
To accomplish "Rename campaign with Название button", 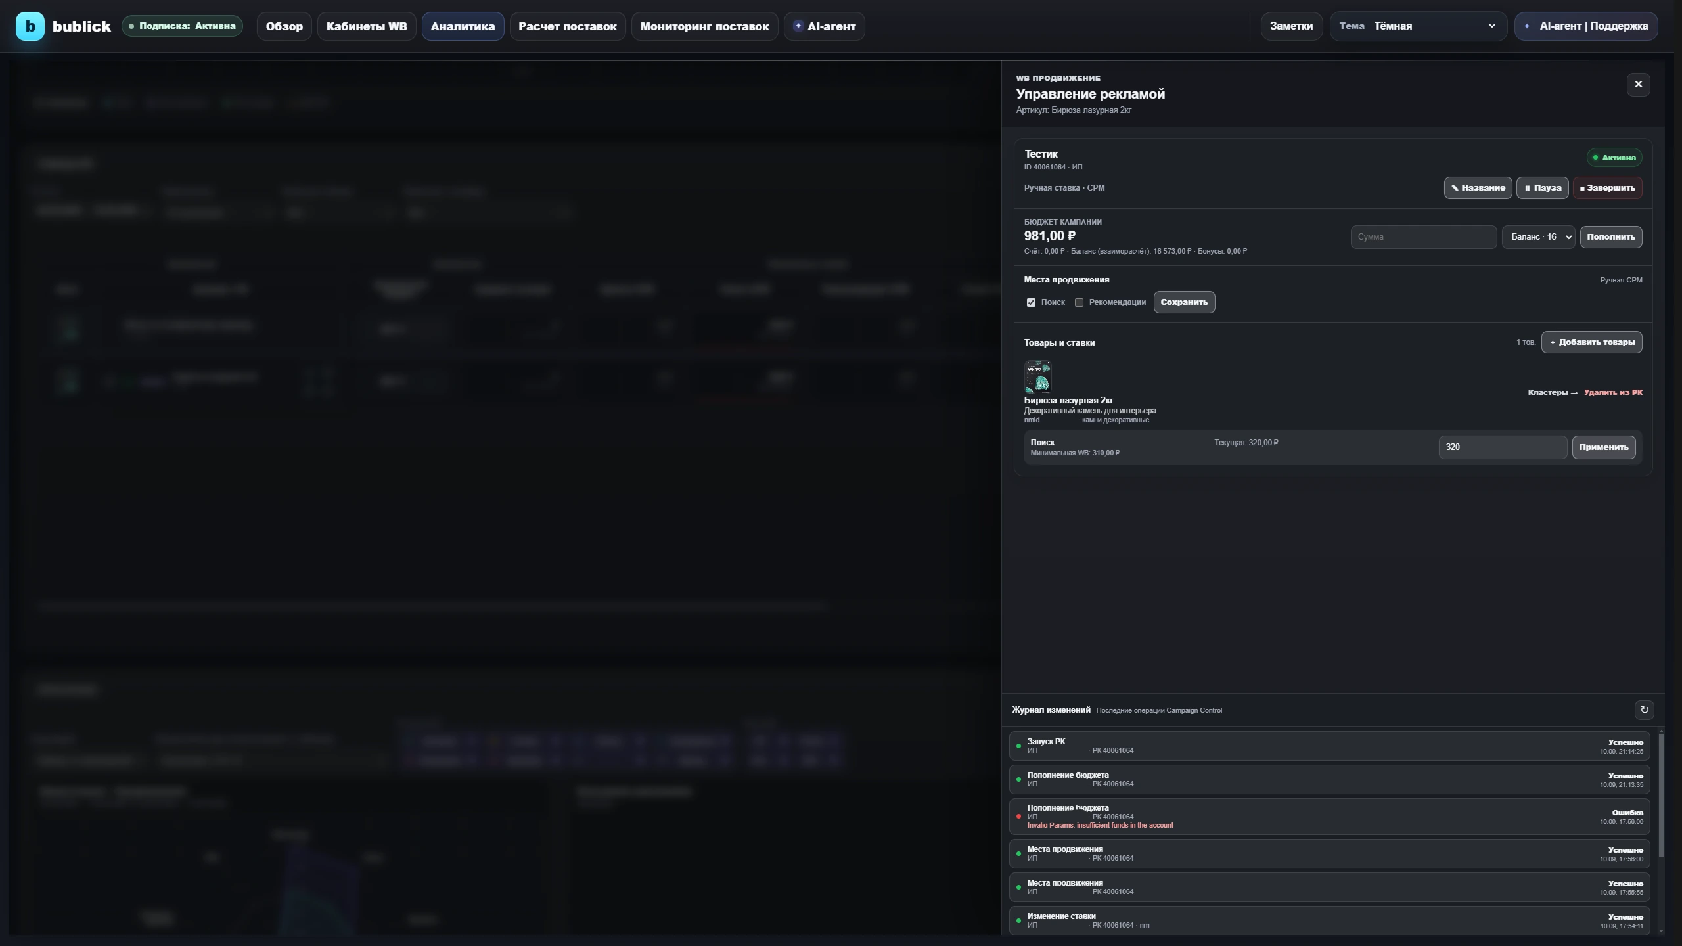I will pyautogui.click(x=1478, y=188).
